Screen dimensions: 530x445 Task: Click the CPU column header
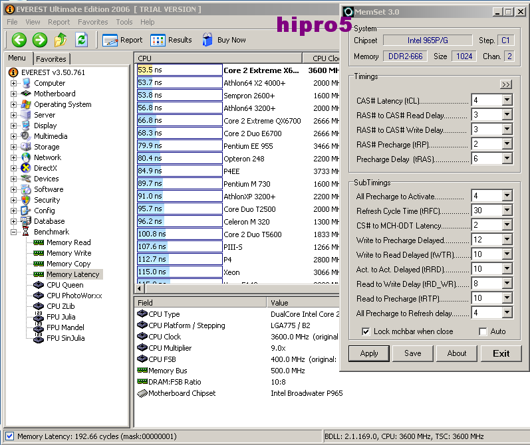[218, 58]
